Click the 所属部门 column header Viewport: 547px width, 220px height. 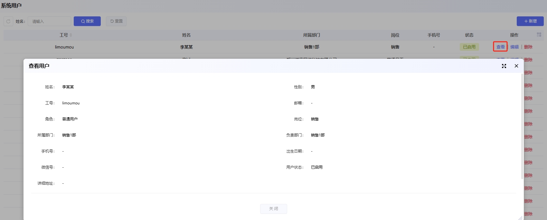click(x=312, y=35)
